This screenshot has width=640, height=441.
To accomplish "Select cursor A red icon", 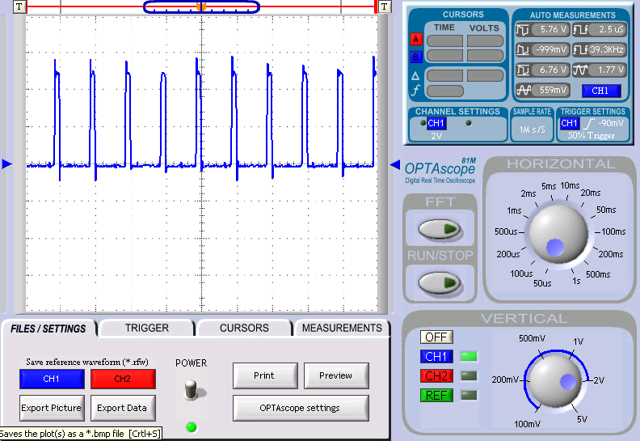I will [416, 40].
